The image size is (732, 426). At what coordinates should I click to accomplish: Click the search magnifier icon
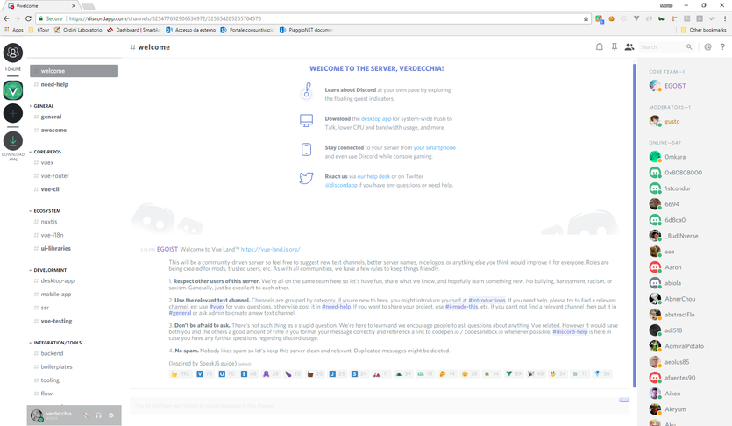(x=689, y=46)
